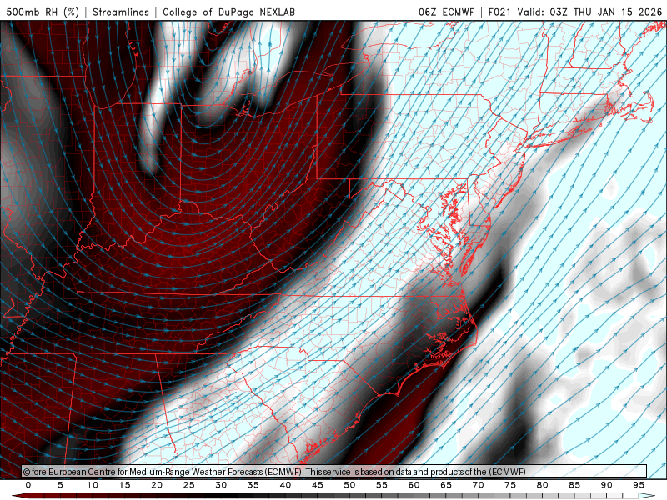Click the colorbar label "25"
Viewport: 667px width, 500px height.
point(189,485)
